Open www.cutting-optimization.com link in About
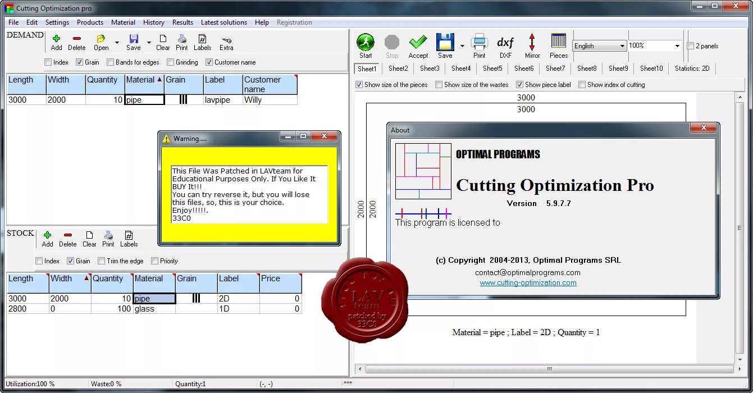This screenshot has width=753, height=393. point(528,283)
